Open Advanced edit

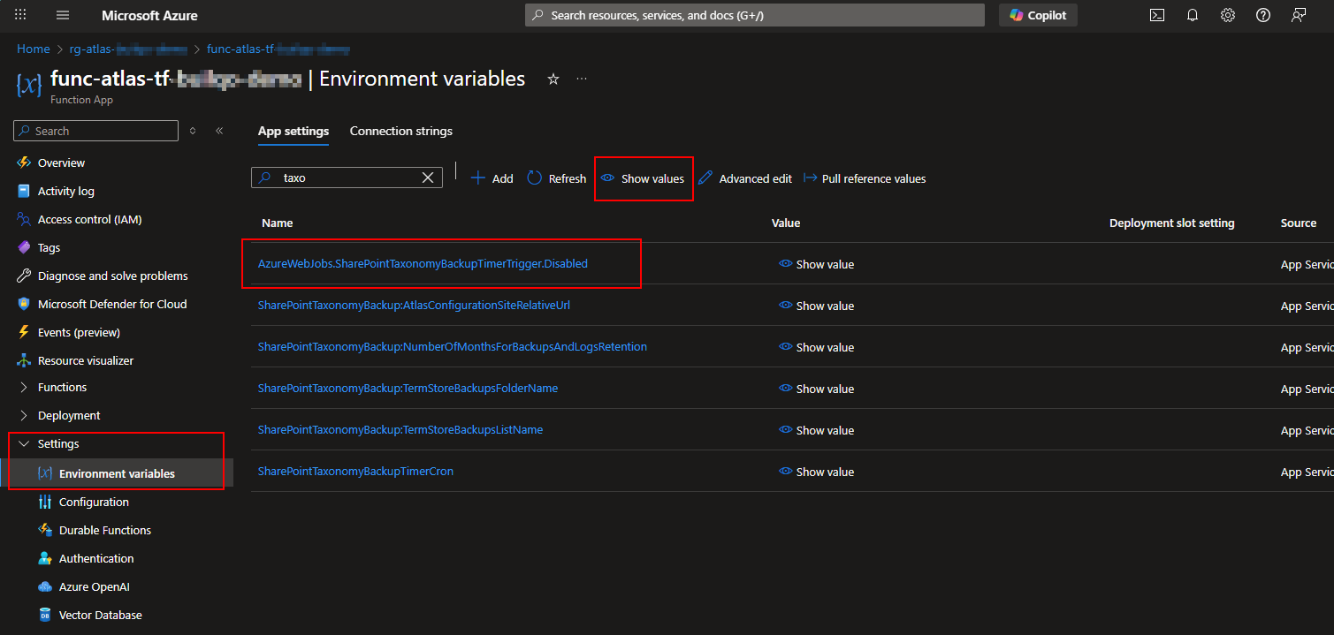(x=744, y=178)
